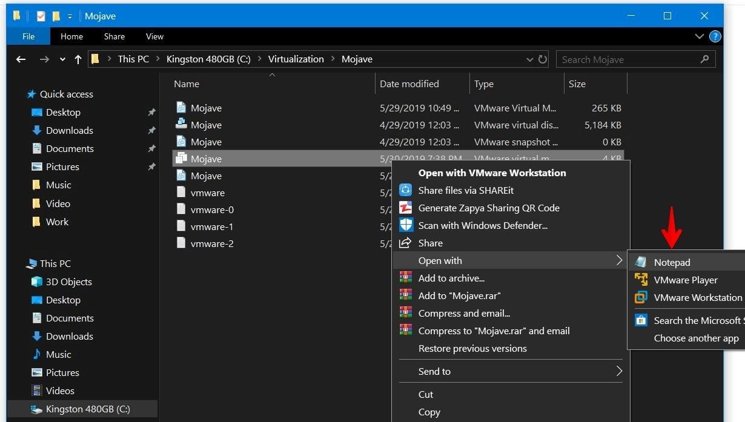This screenshot has height=422, width=745.
Task: Choose Cut in the context menu
Action: [x=426, y=394]
